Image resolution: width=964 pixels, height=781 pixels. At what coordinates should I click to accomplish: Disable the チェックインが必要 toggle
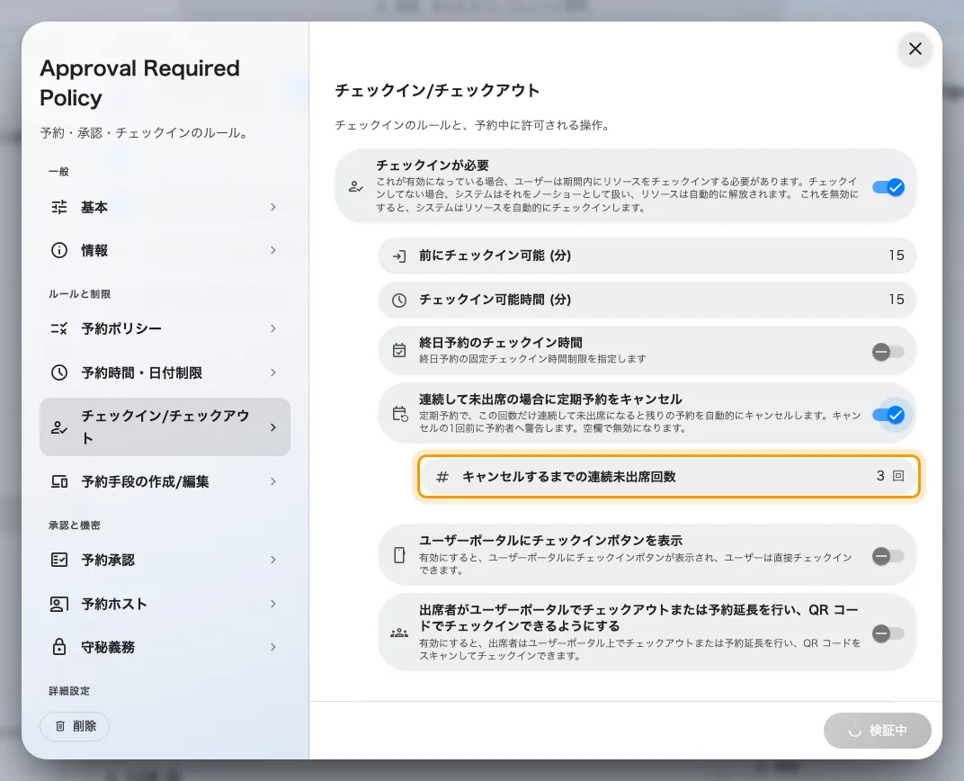pyautogui.click(x=888, y=187)
